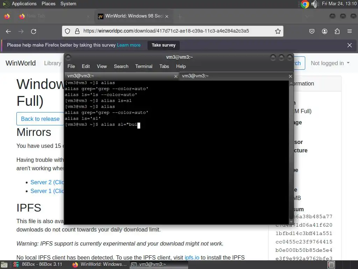Close the WinWorld Windows 98 tab

point(167,16)
